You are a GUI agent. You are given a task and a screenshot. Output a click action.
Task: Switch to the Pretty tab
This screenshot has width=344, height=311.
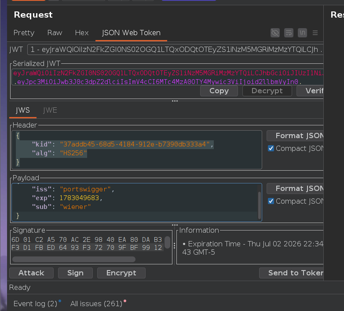click(x=24, y=33)
